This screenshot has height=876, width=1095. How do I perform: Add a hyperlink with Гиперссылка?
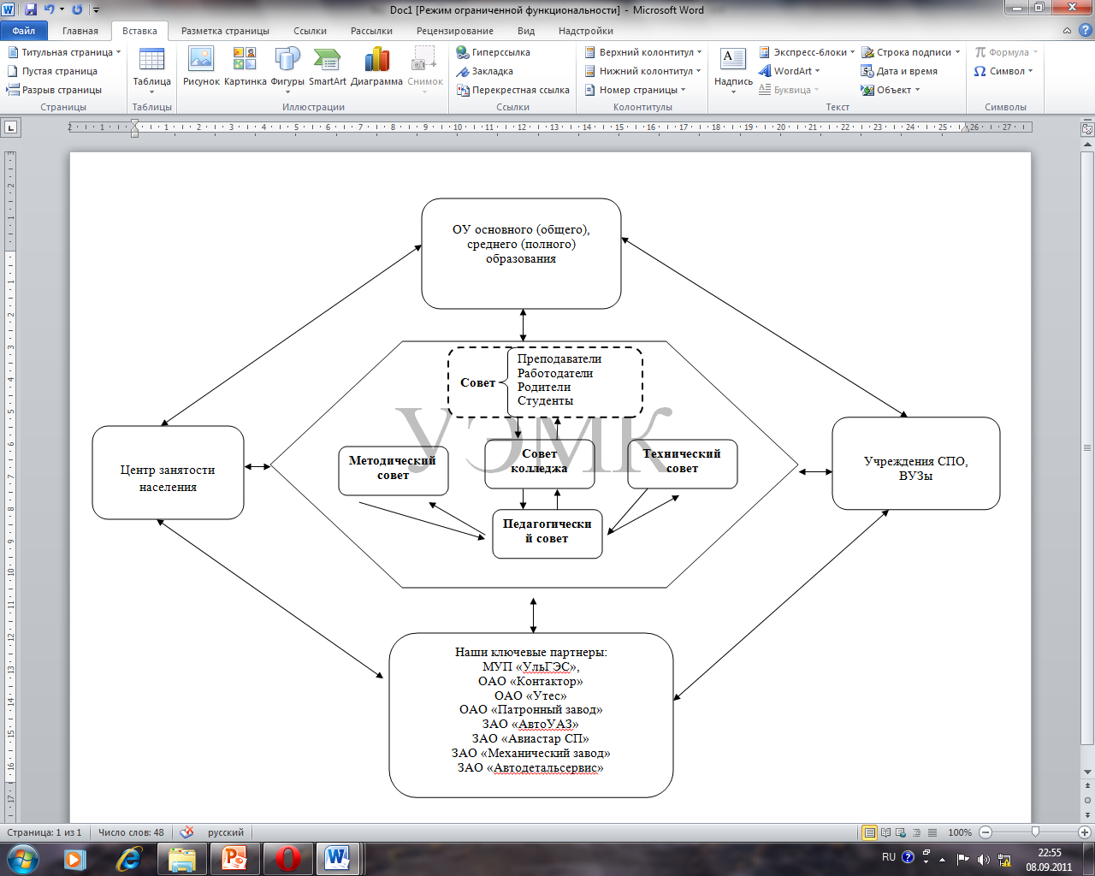click(494, 52)
